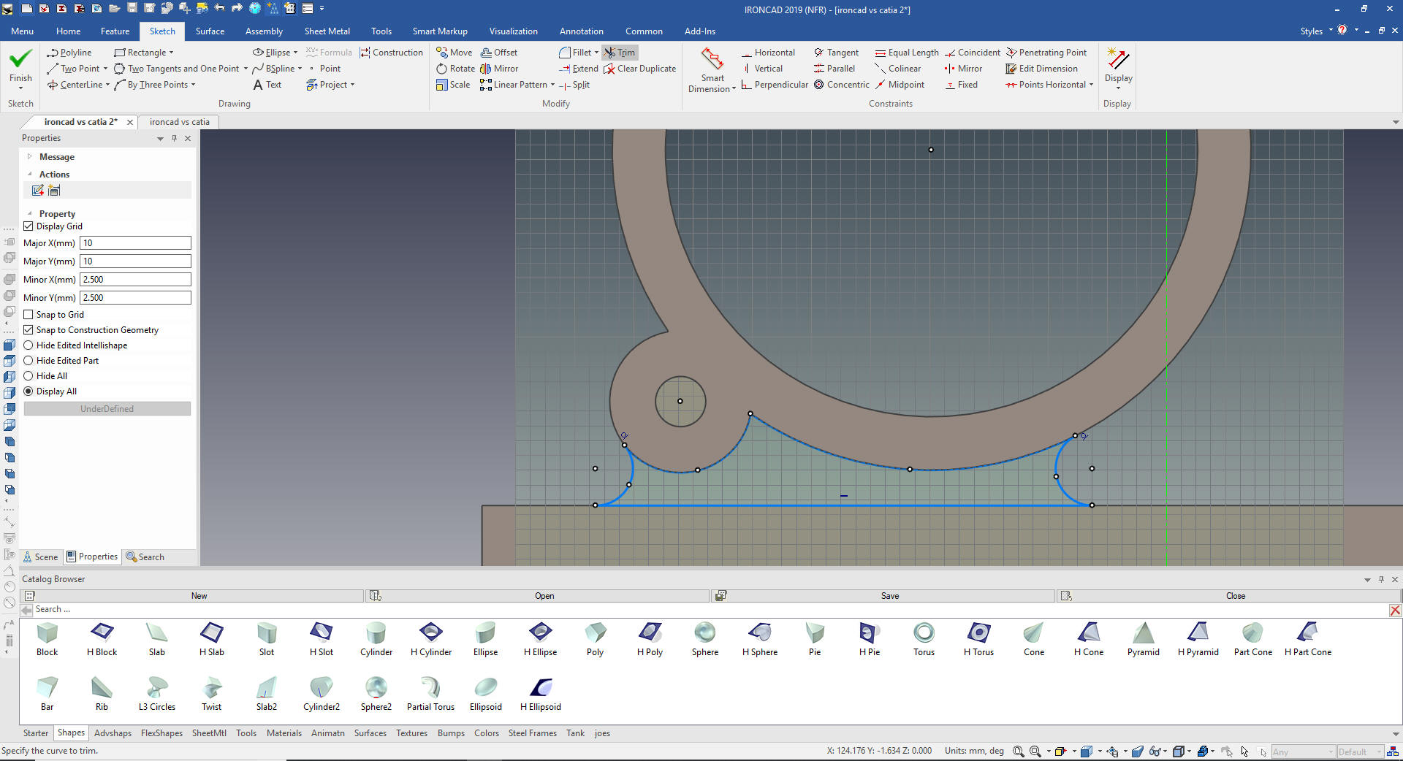This screenshot has width=1403, height=761.
Task: Open the Feature ribbon tab
Action: tap(115, 31)
